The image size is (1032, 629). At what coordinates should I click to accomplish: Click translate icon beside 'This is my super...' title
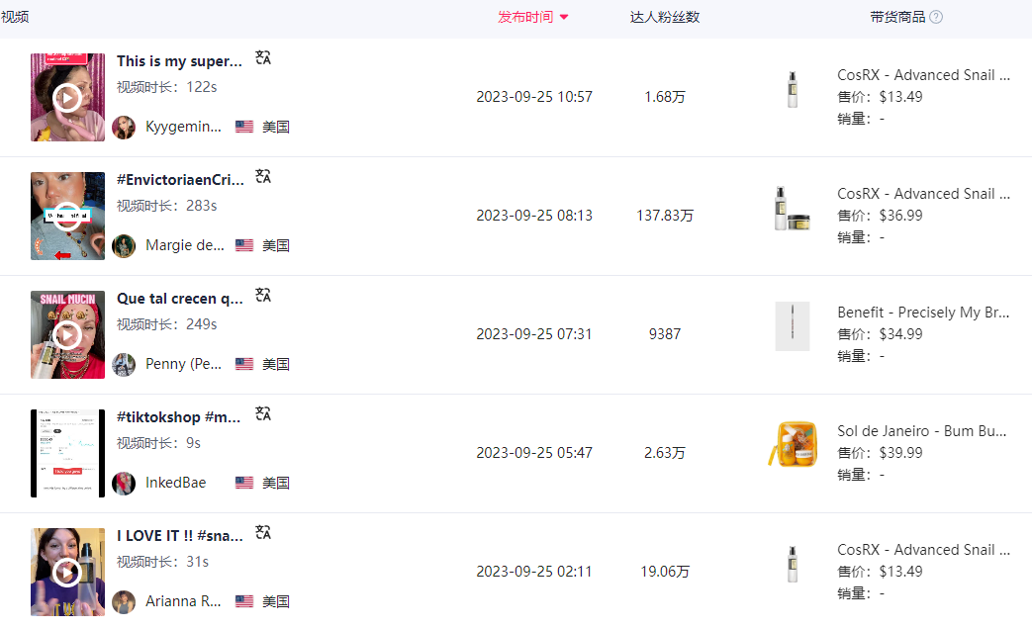(x=263, y=58)
